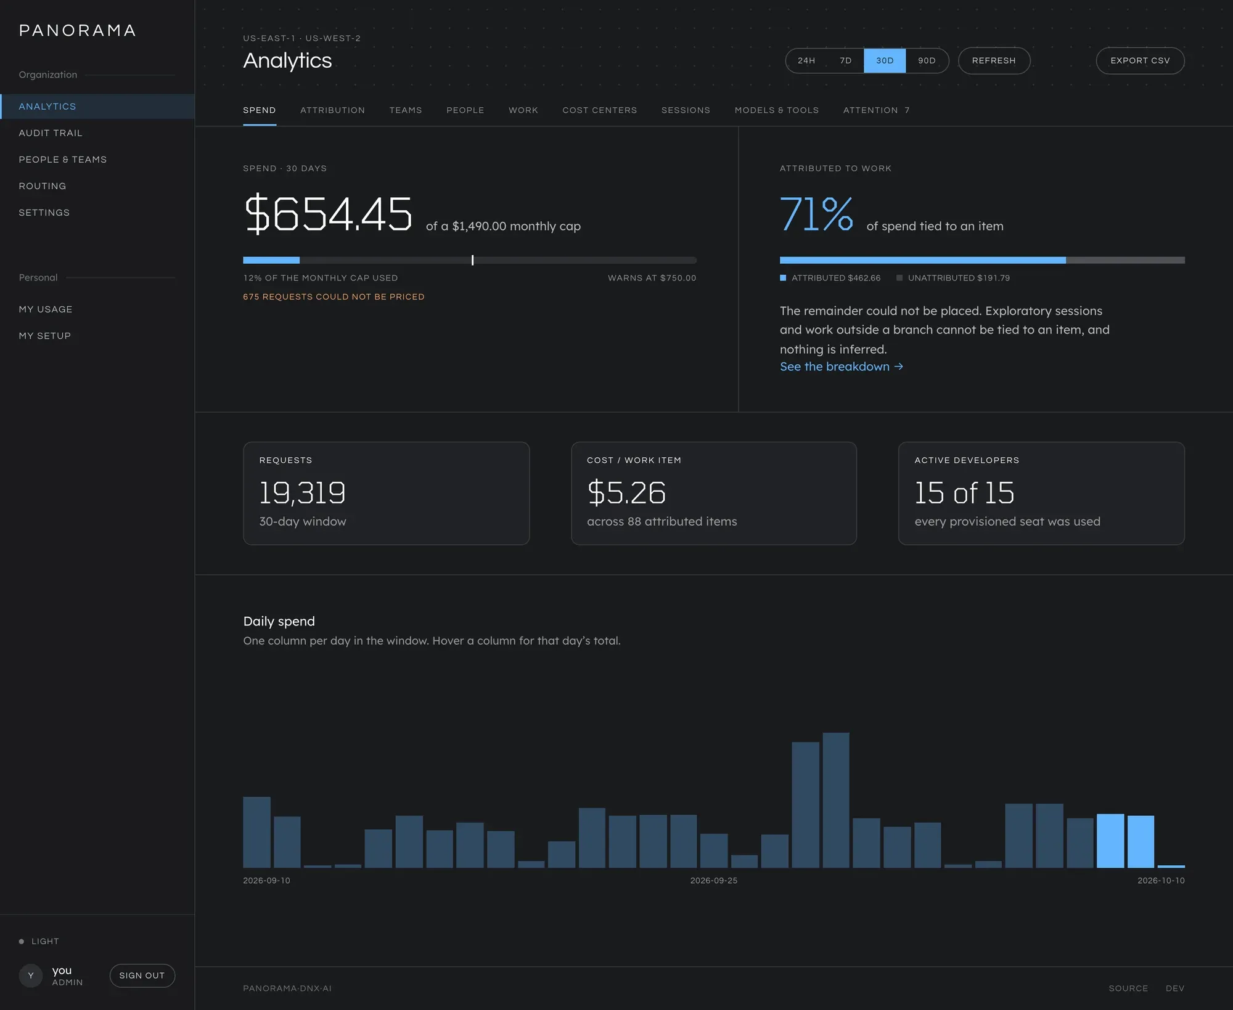
Task: Open the WORK tab
Action: (x=523, y=110)
